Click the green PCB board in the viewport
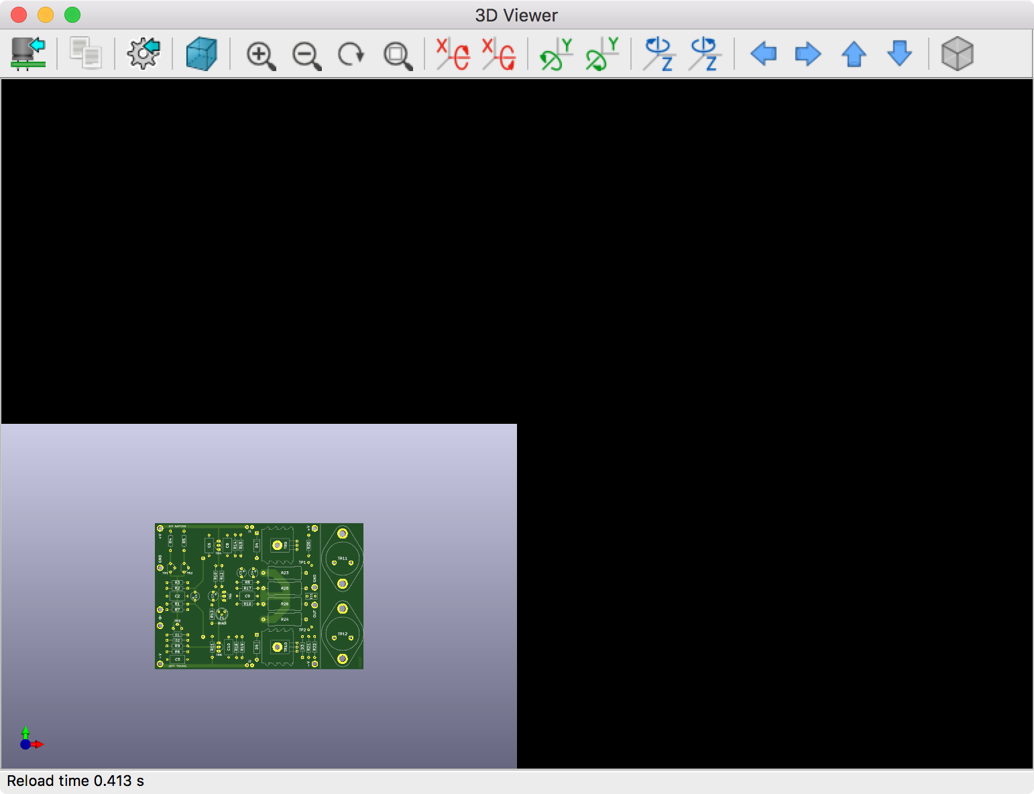This screenshot has height=794, width=1034. click(259, 595)
